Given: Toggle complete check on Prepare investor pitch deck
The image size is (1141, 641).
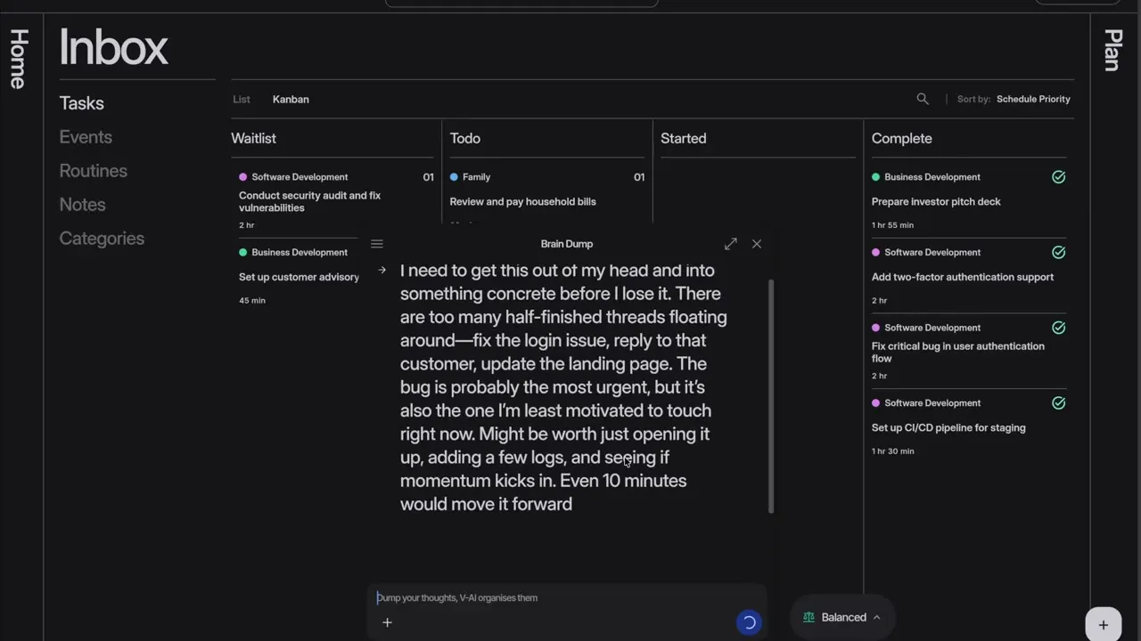Looking at the screenshot, I should (x=1058, y=177).
